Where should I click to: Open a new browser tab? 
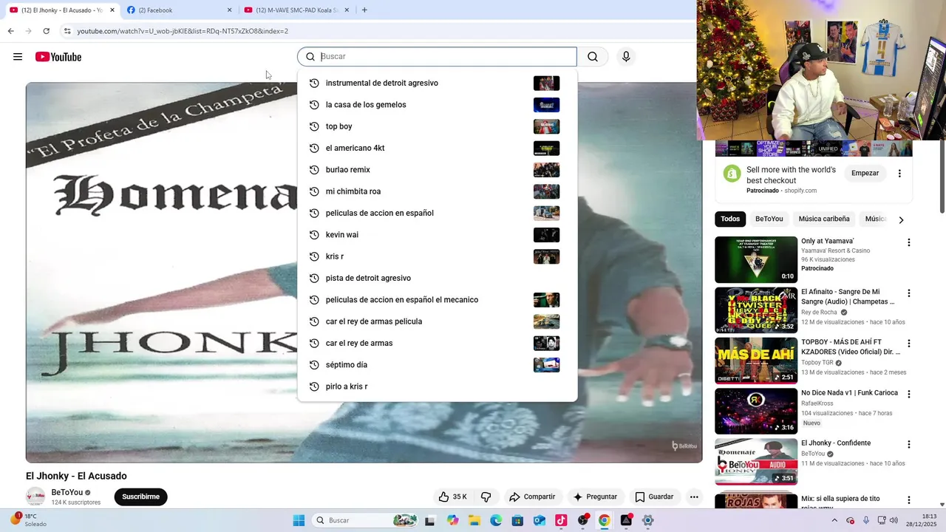[364, 10]
